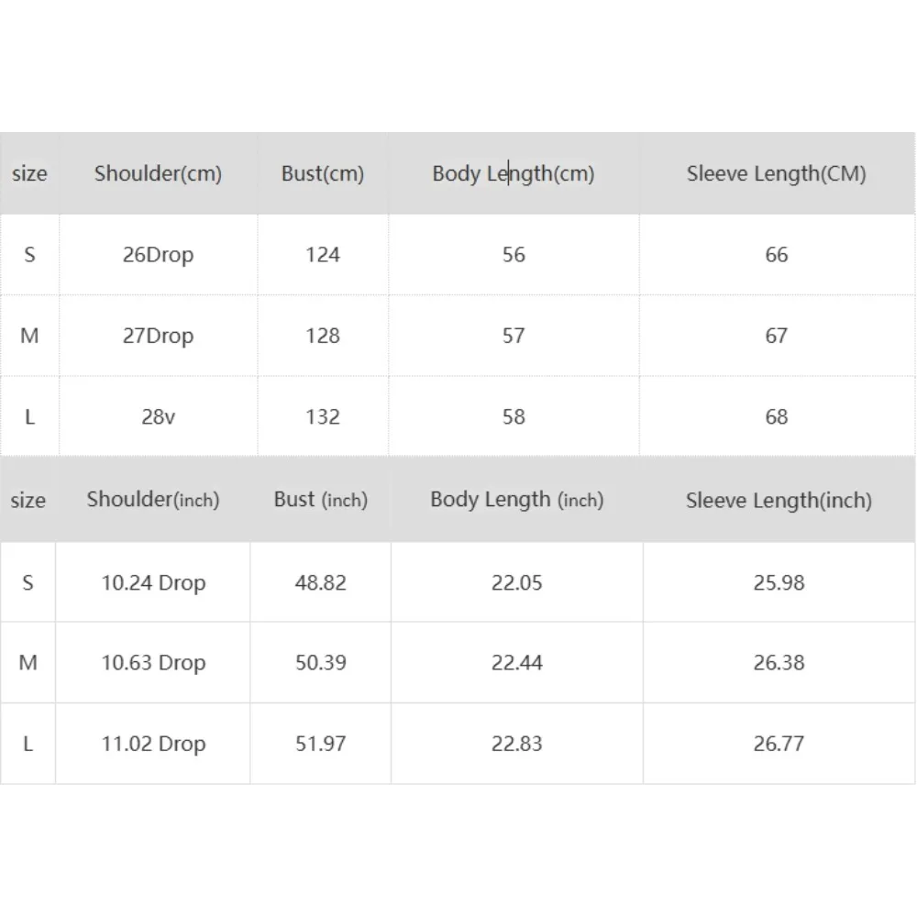Click the Body Length (inch) header cell
The height and width of the screenshot is (917, 917).
point(517,500)
